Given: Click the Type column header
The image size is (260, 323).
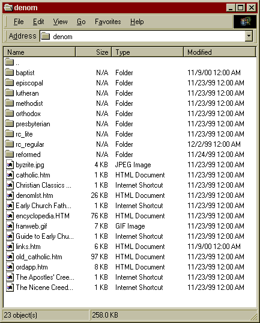Looking at the screenshot, I should tap(147, 52).
